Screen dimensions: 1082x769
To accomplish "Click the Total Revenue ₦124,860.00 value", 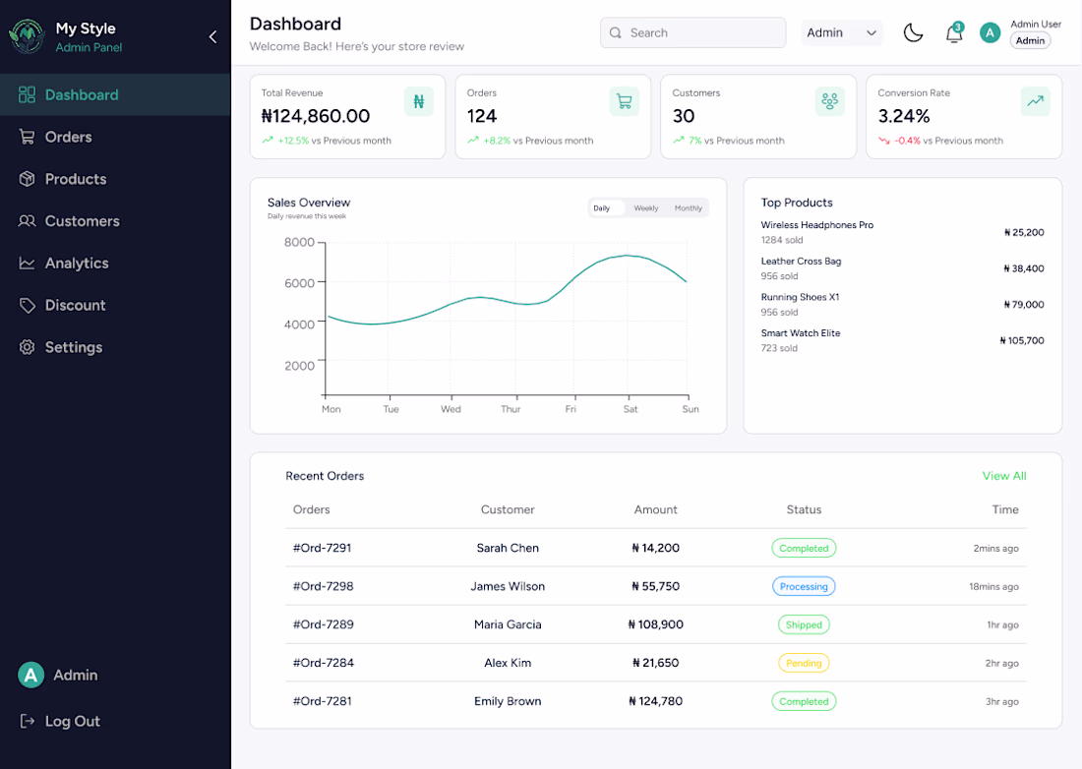I will pos(316,116).
